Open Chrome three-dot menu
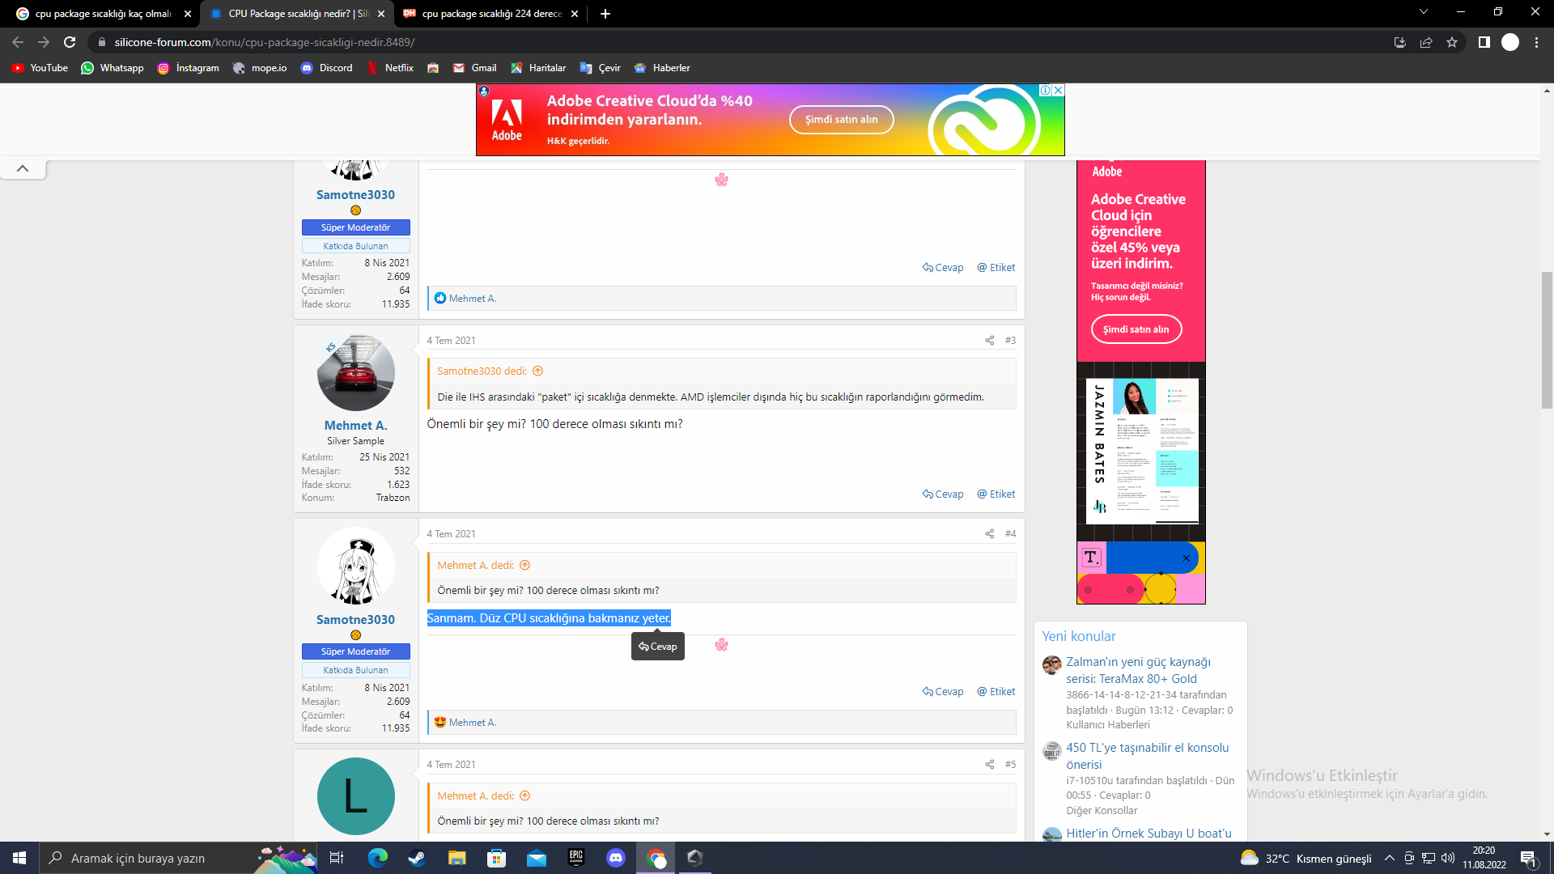 tap(1536, 42)
